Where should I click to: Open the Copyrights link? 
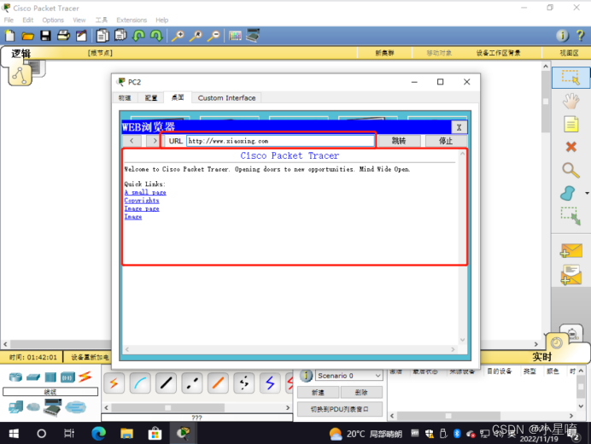[x=142, y=201]
